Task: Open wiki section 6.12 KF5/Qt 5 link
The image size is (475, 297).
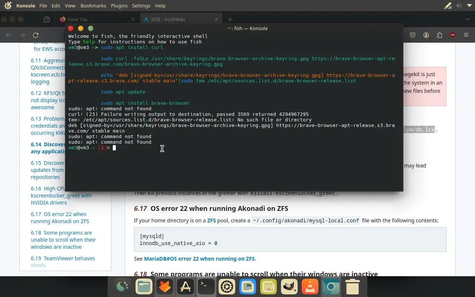Action: click(48, 100)
